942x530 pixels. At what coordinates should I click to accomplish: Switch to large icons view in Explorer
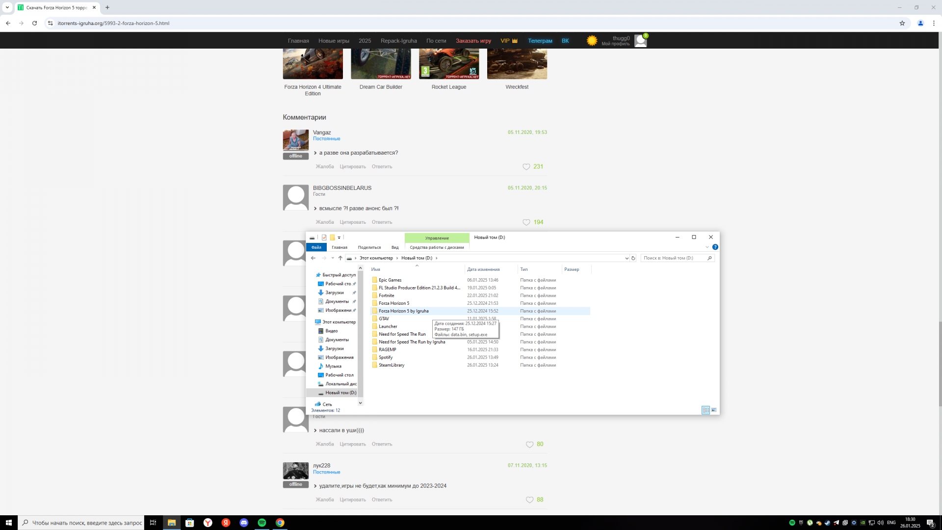pyautogui.click(x=714, y=410)
